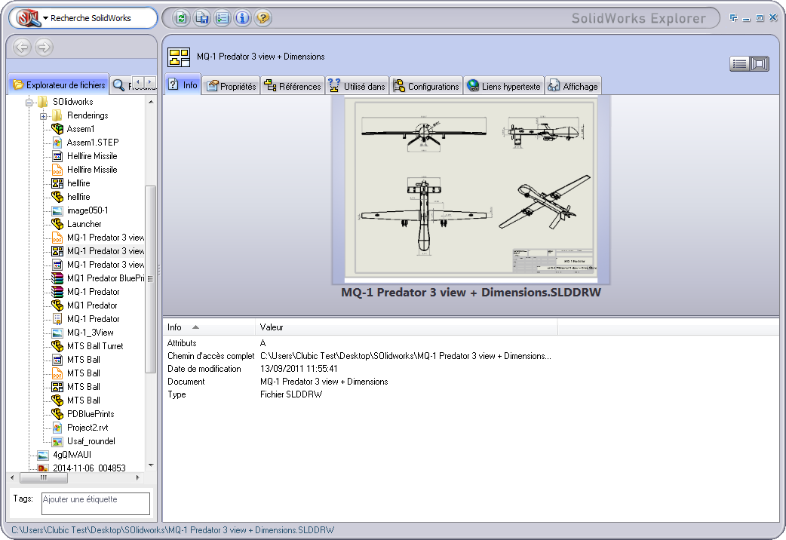Click the Tags field "Ajouter une étiquette"
Image resolution: width=786 pixels, height=540 pixels.
pyautogui.click(x=96, y=503)
